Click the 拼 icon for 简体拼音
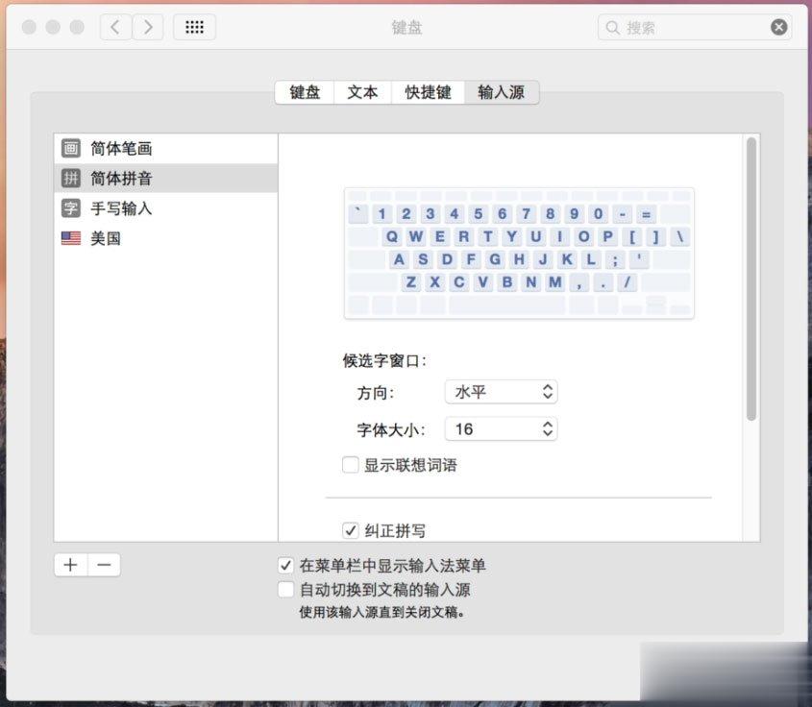The image size is (812, 707). 71,179
